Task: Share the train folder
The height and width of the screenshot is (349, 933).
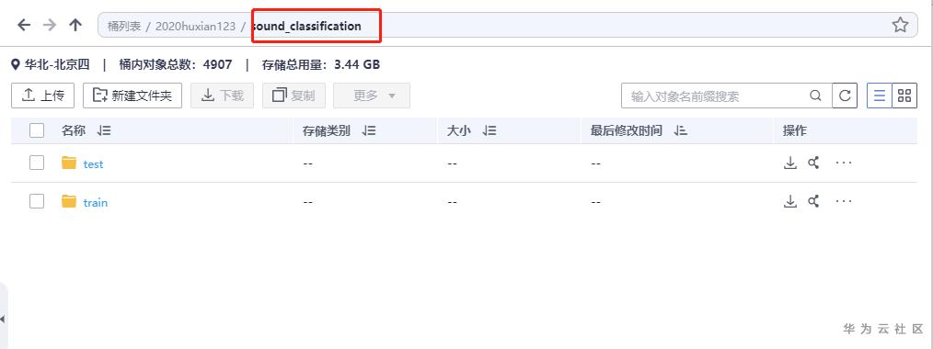Action: 813,202
